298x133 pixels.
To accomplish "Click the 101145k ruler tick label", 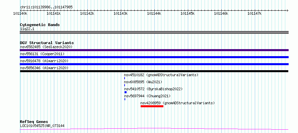I will tap(188, 13).
